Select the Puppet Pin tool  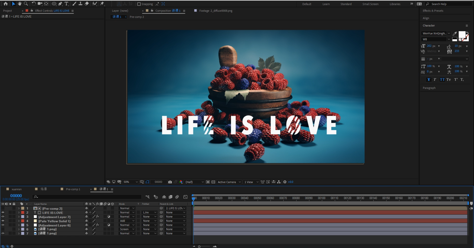coord(102,4)
